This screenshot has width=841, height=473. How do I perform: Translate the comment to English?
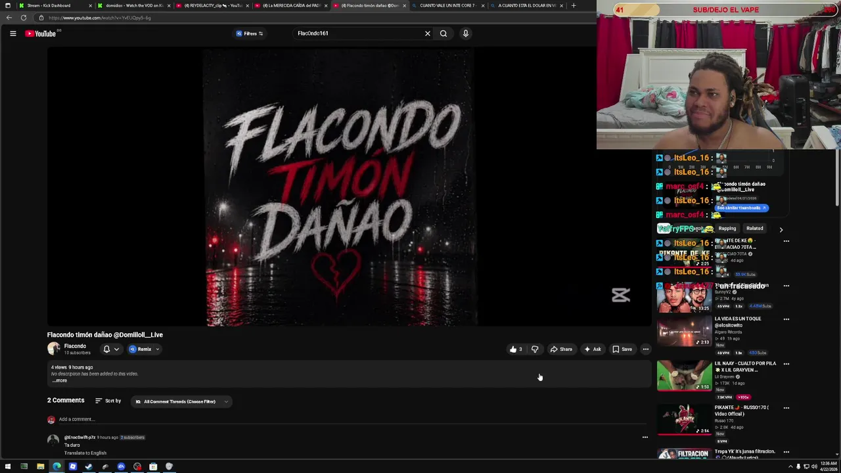coord(85,453)
